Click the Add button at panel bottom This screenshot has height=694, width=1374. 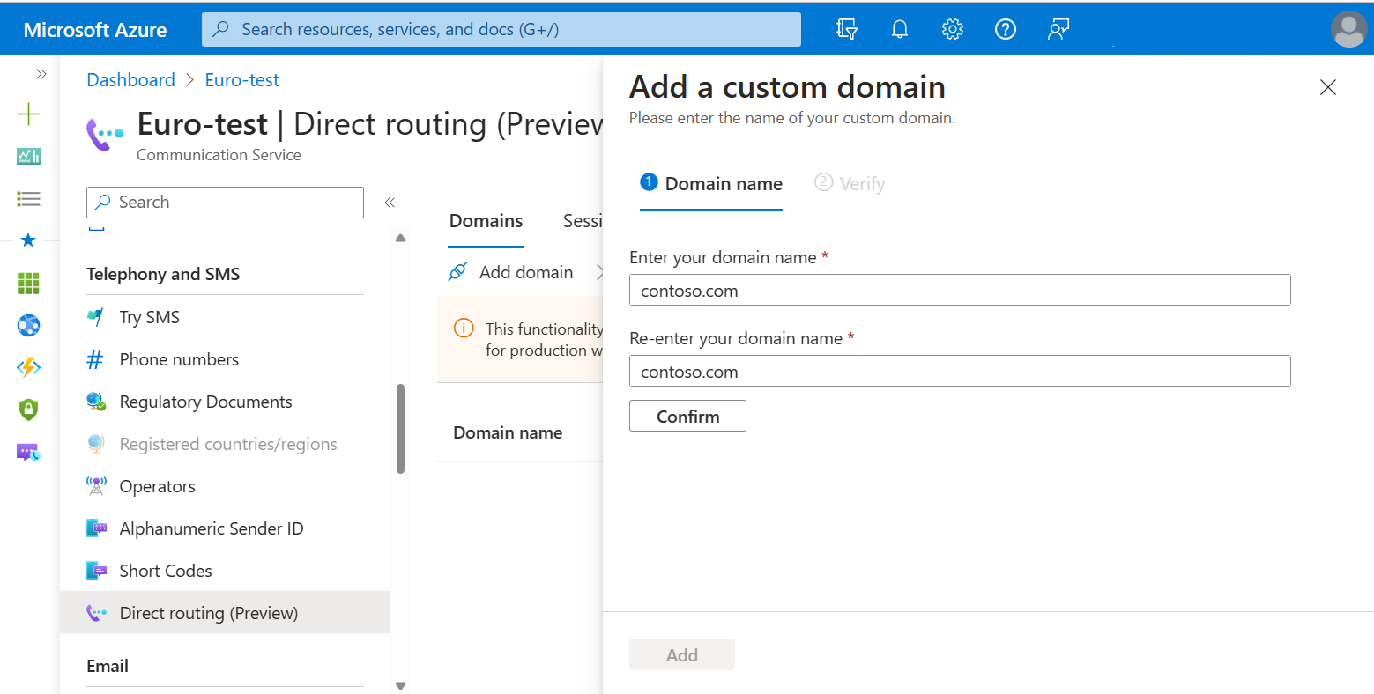682,654
